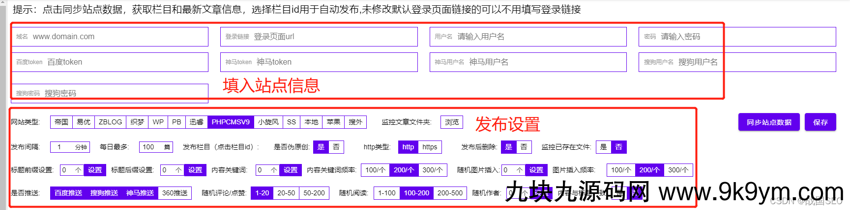Click the 同步站点数据 button

(768, 122)
